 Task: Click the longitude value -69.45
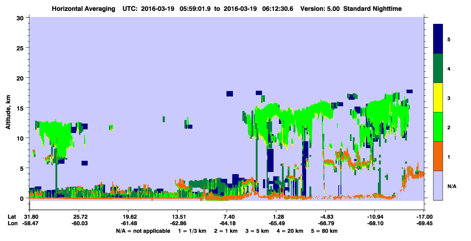pyautogui.click(x=424, y=224)
